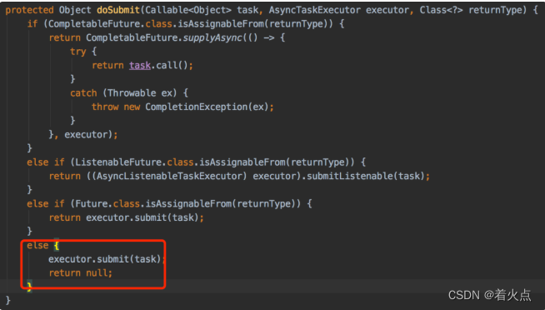
Task: Click Future in the Future.class condition
Action: click(x=92, y=203)
